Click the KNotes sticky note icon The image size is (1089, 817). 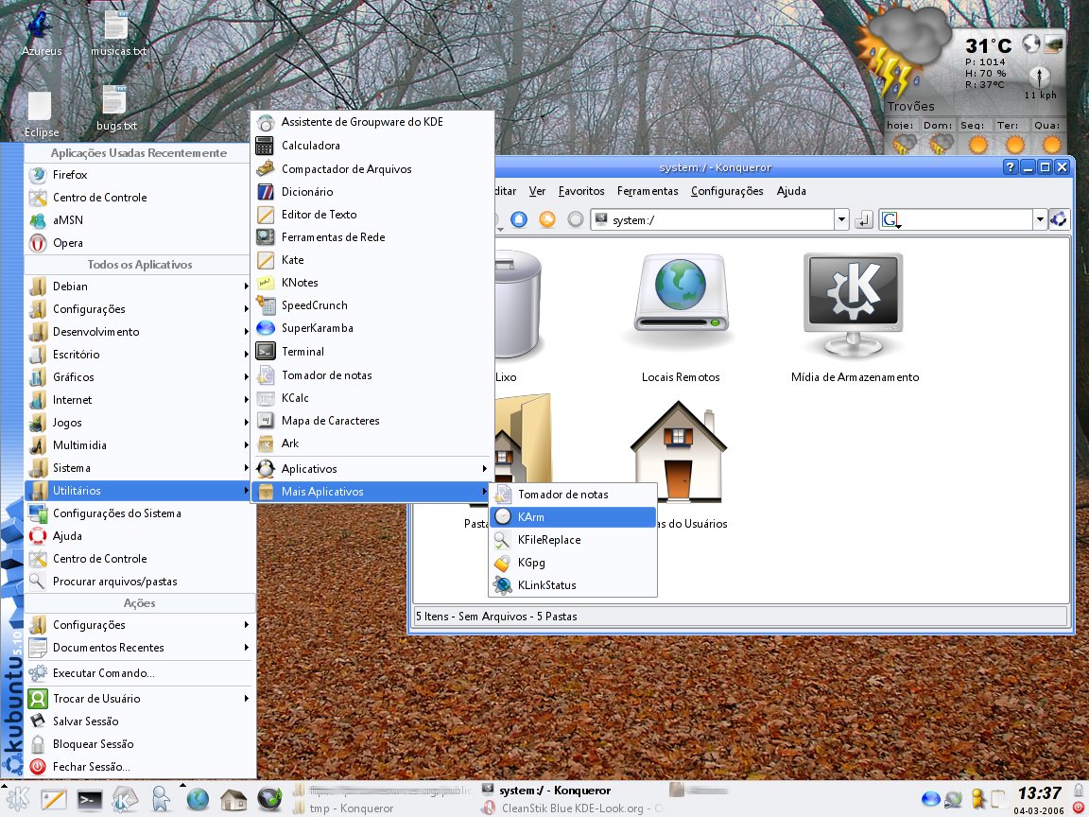point(265,283)
